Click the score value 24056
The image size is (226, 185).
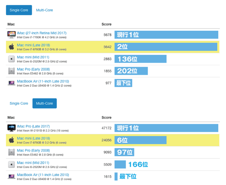point(106,140)
